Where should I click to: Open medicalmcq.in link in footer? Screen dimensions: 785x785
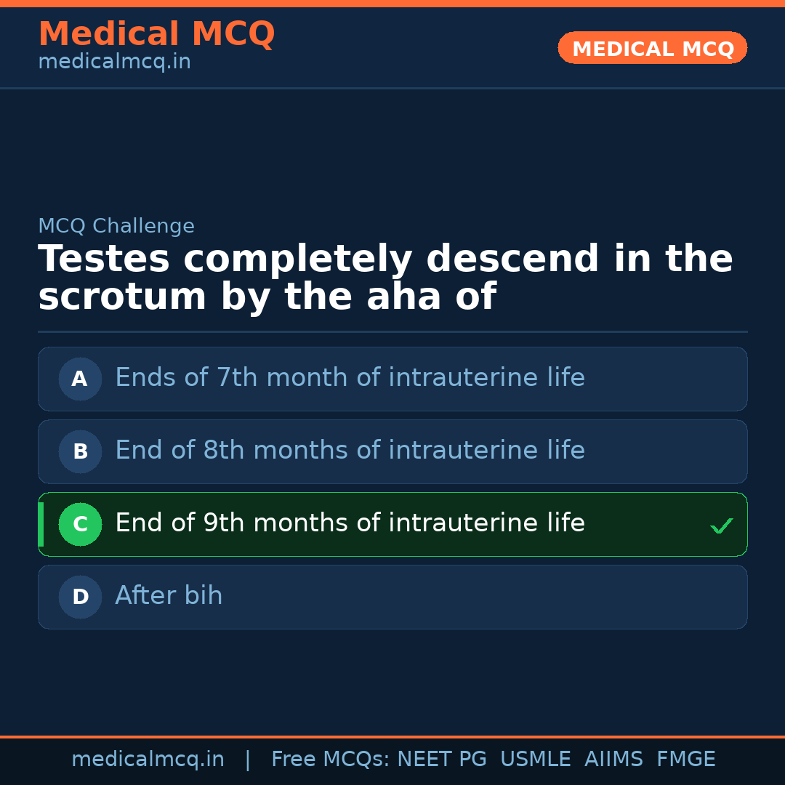click(x=148, y=760)
